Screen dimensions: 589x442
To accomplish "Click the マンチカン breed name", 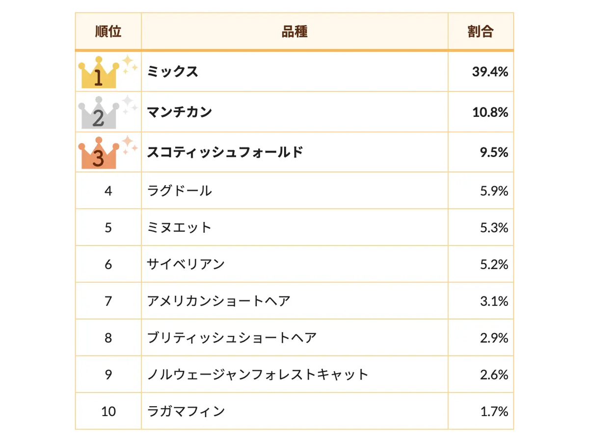I will tap(180, 112).
